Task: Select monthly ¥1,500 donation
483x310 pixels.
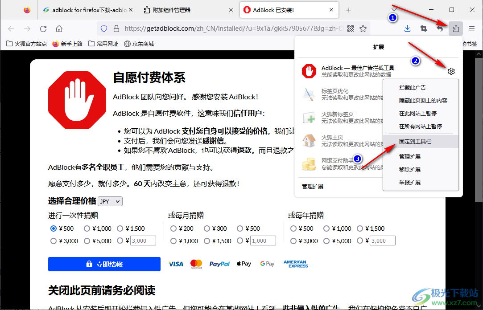Action: tap(206, 241)
